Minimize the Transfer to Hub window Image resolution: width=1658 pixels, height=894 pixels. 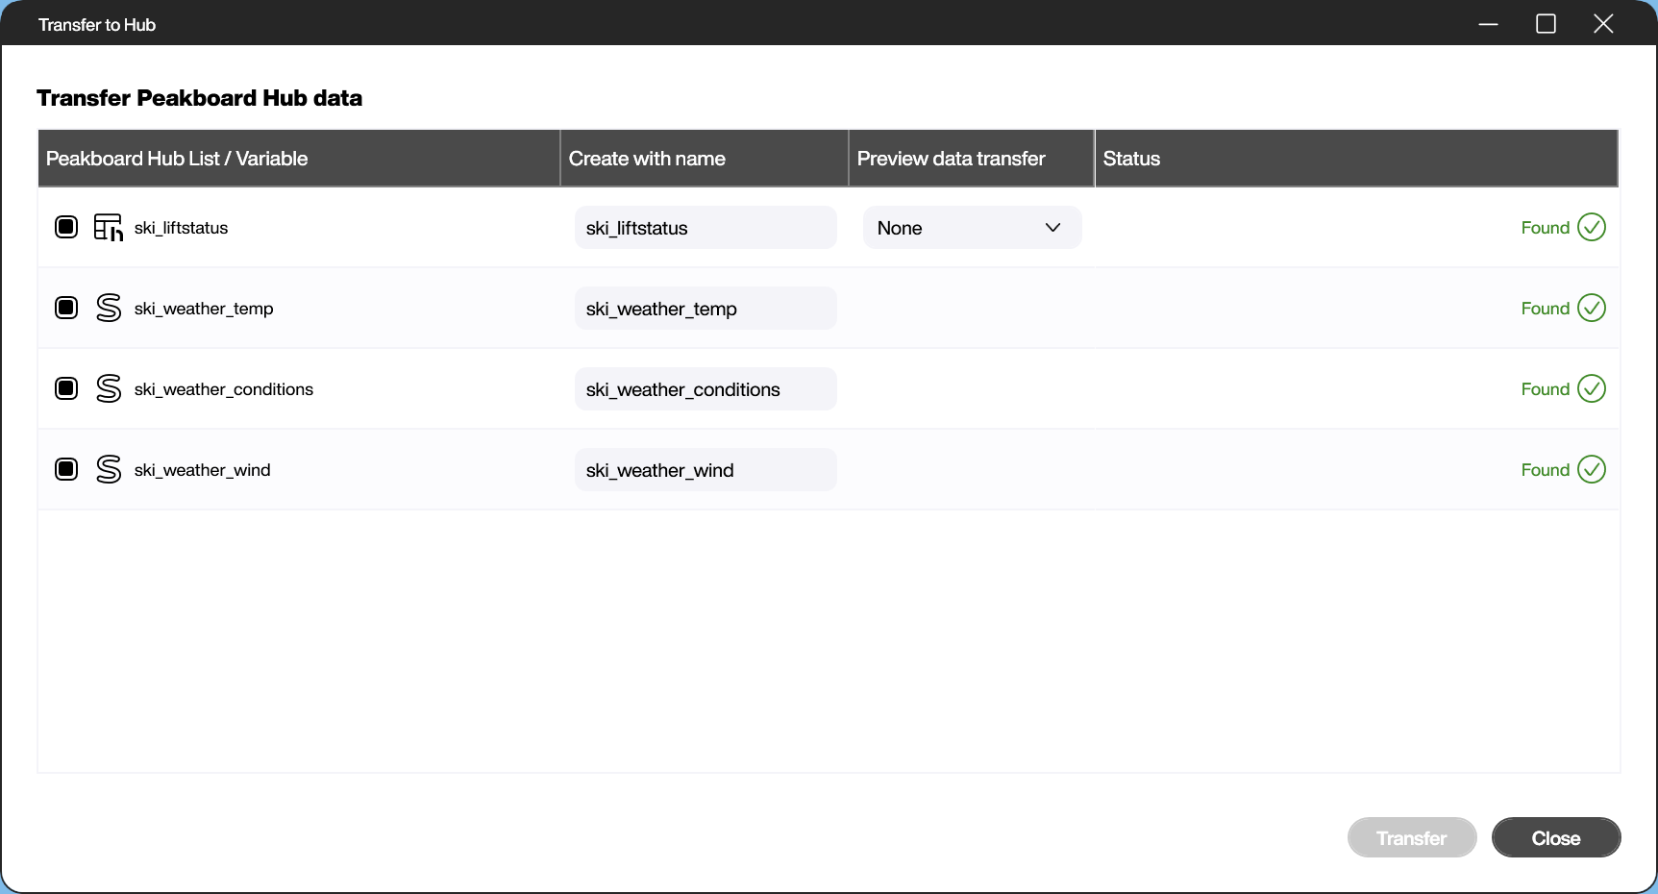coord(1489,24)
